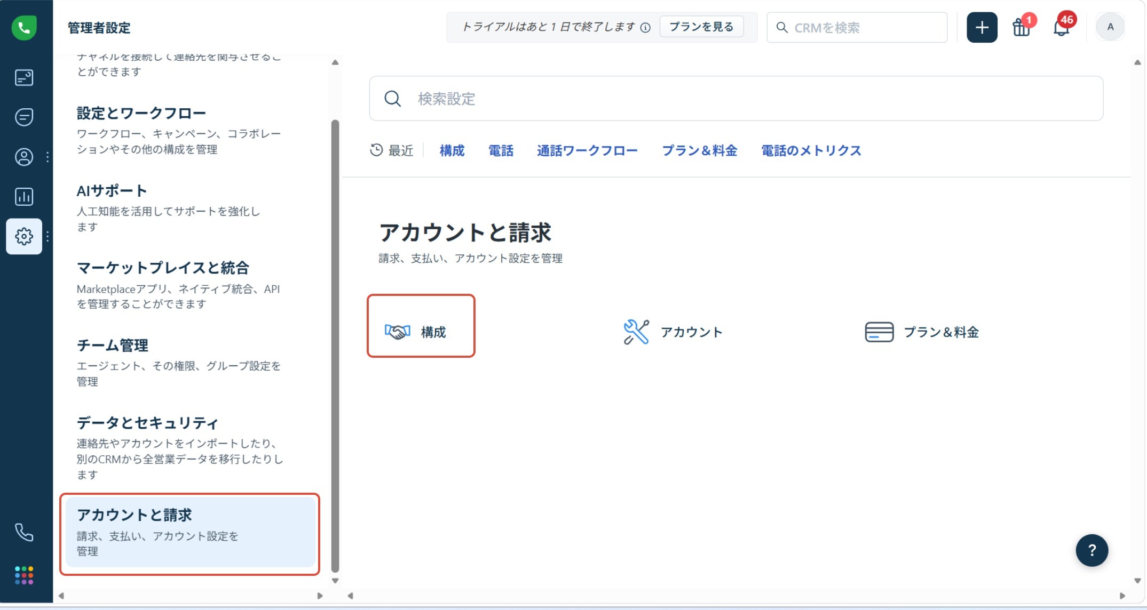Open the help question mark bubble
The width and height of the screenshot is (1147, 610).
(x=1091, y=550)
